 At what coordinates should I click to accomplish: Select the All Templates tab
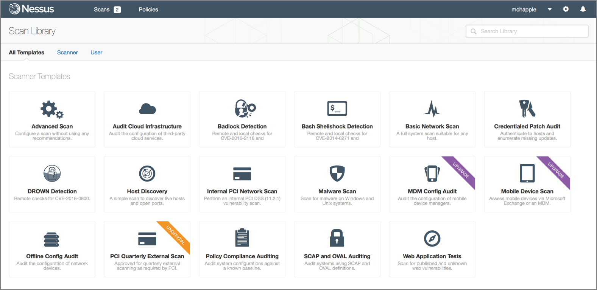coord(26,53)
